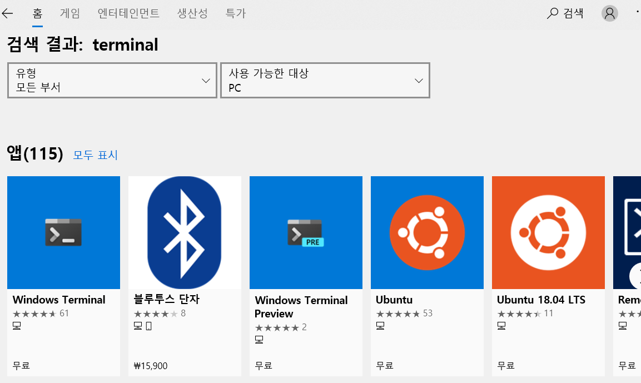Click the 앱(115) section heading
The width and height of the screenshot is (641, 383).
point(35,153)
